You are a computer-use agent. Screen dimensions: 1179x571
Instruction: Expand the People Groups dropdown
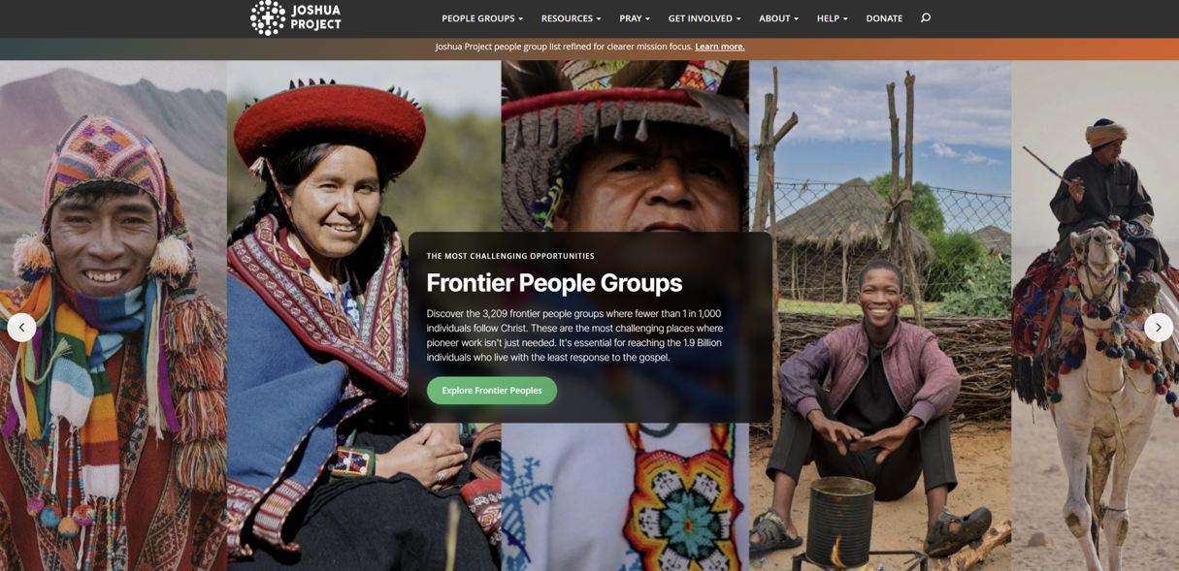pos(482,18)
